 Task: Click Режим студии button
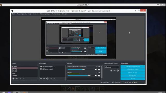133,73
